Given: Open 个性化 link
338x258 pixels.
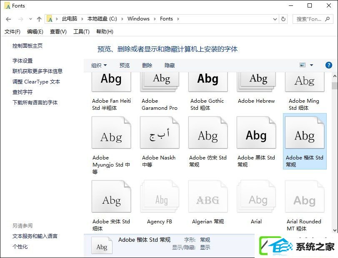Looking at the screenshot, I should pyautogui.click(x=20, y=247).
